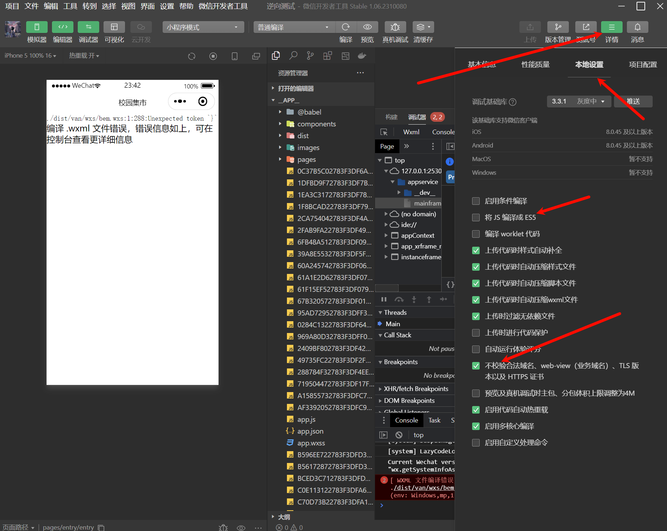This screenshot has width=667, height=531.
Task: Click the simulator refresh icon
Action: pyautogui.click(x=192, y=56)
